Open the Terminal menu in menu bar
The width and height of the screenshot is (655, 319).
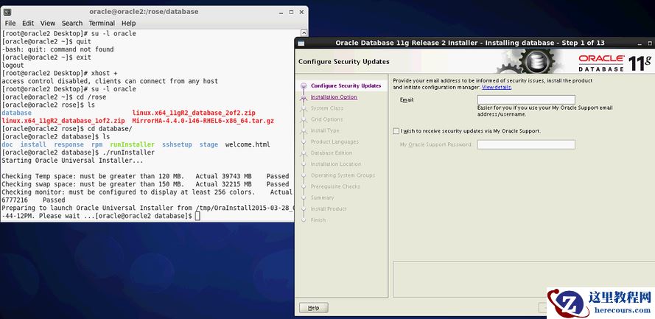pos(102,24)
